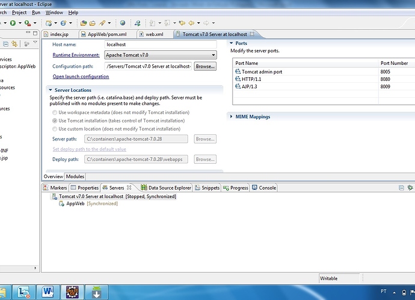Click the debug server icon in Servers view
Image resolution: width=415 pixels, height=300 pixels.
point(410,187)
